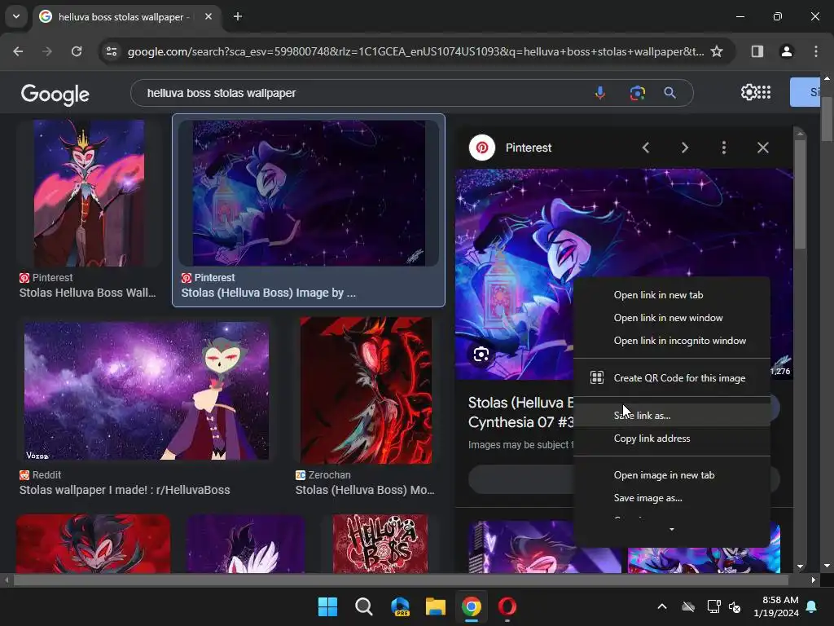Click inside the Google search field
The image size is (834, 626).
(x=362, y=93)
